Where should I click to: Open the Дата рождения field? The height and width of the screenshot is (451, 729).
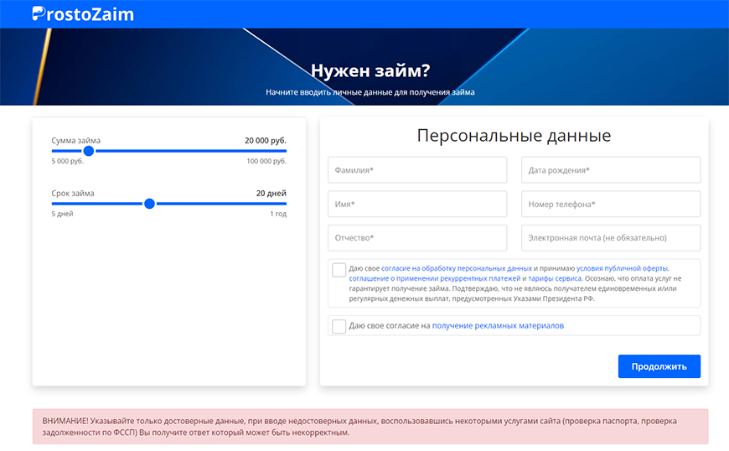pos(610,170)
